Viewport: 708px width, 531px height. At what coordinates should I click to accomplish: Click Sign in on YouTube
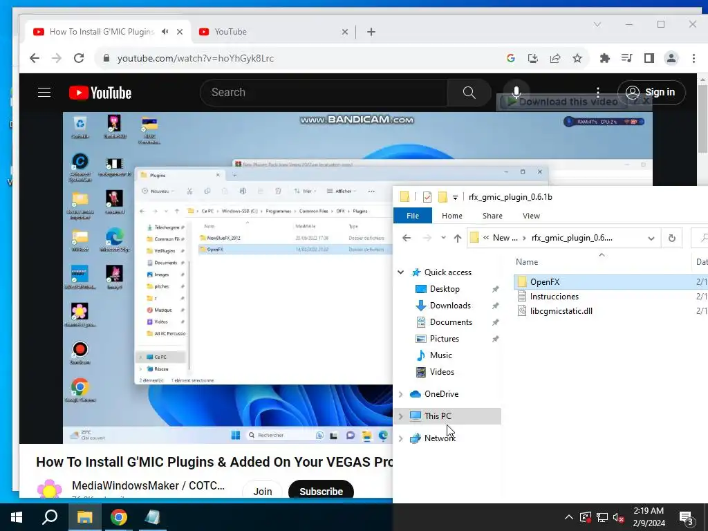[x=651, y=92]
